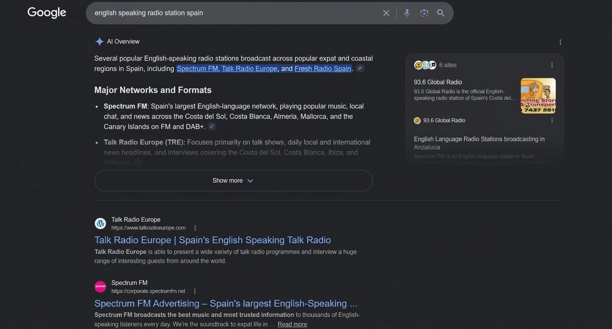Open 93.6 Global Radio source card title
Image resolution: width=612 pixels, height=329 pixels.
coord(438,82)
